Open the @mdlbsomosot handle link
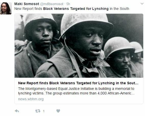 point(52,4)
